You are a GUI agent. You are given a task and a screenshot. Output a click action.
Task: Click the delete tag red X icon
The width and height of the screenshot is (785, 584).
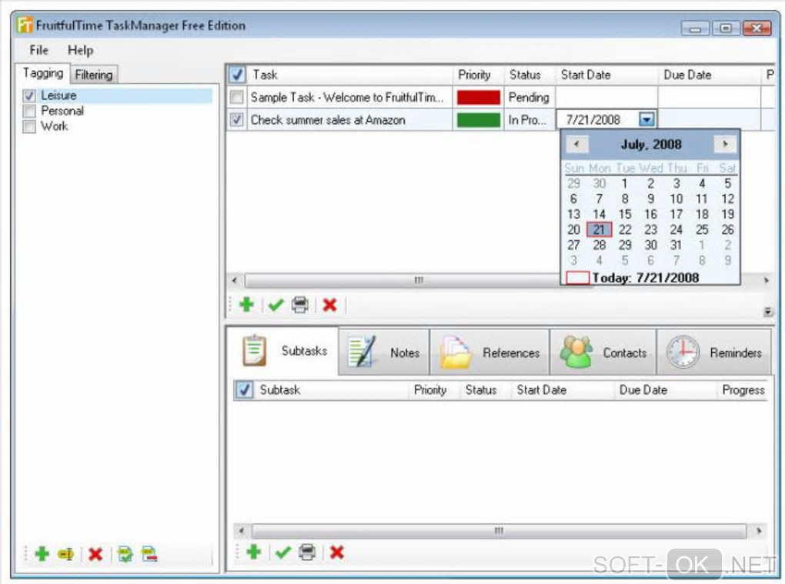(x=95, y=554)
